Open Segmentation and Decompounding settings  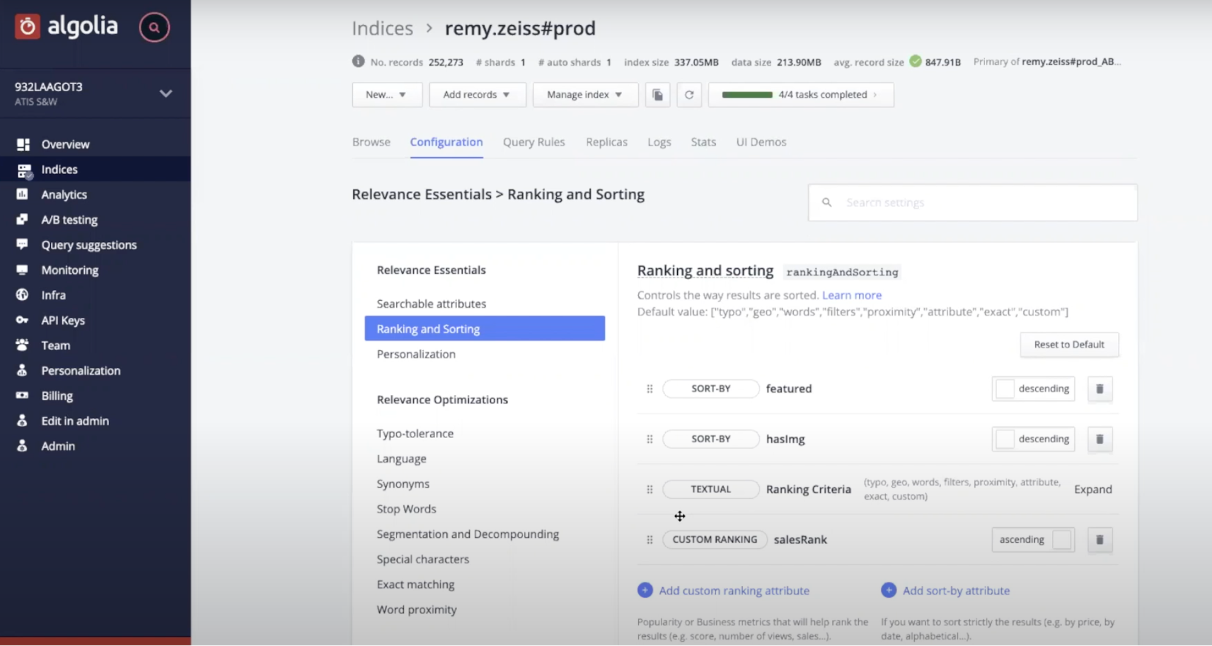click(467, 534)
